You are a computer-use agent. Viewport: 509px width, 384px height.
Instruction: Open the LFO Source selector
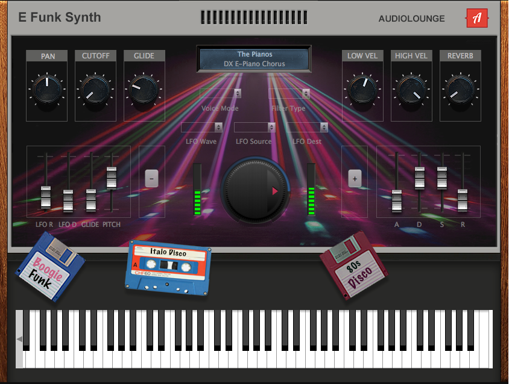(x=253, y=127)
